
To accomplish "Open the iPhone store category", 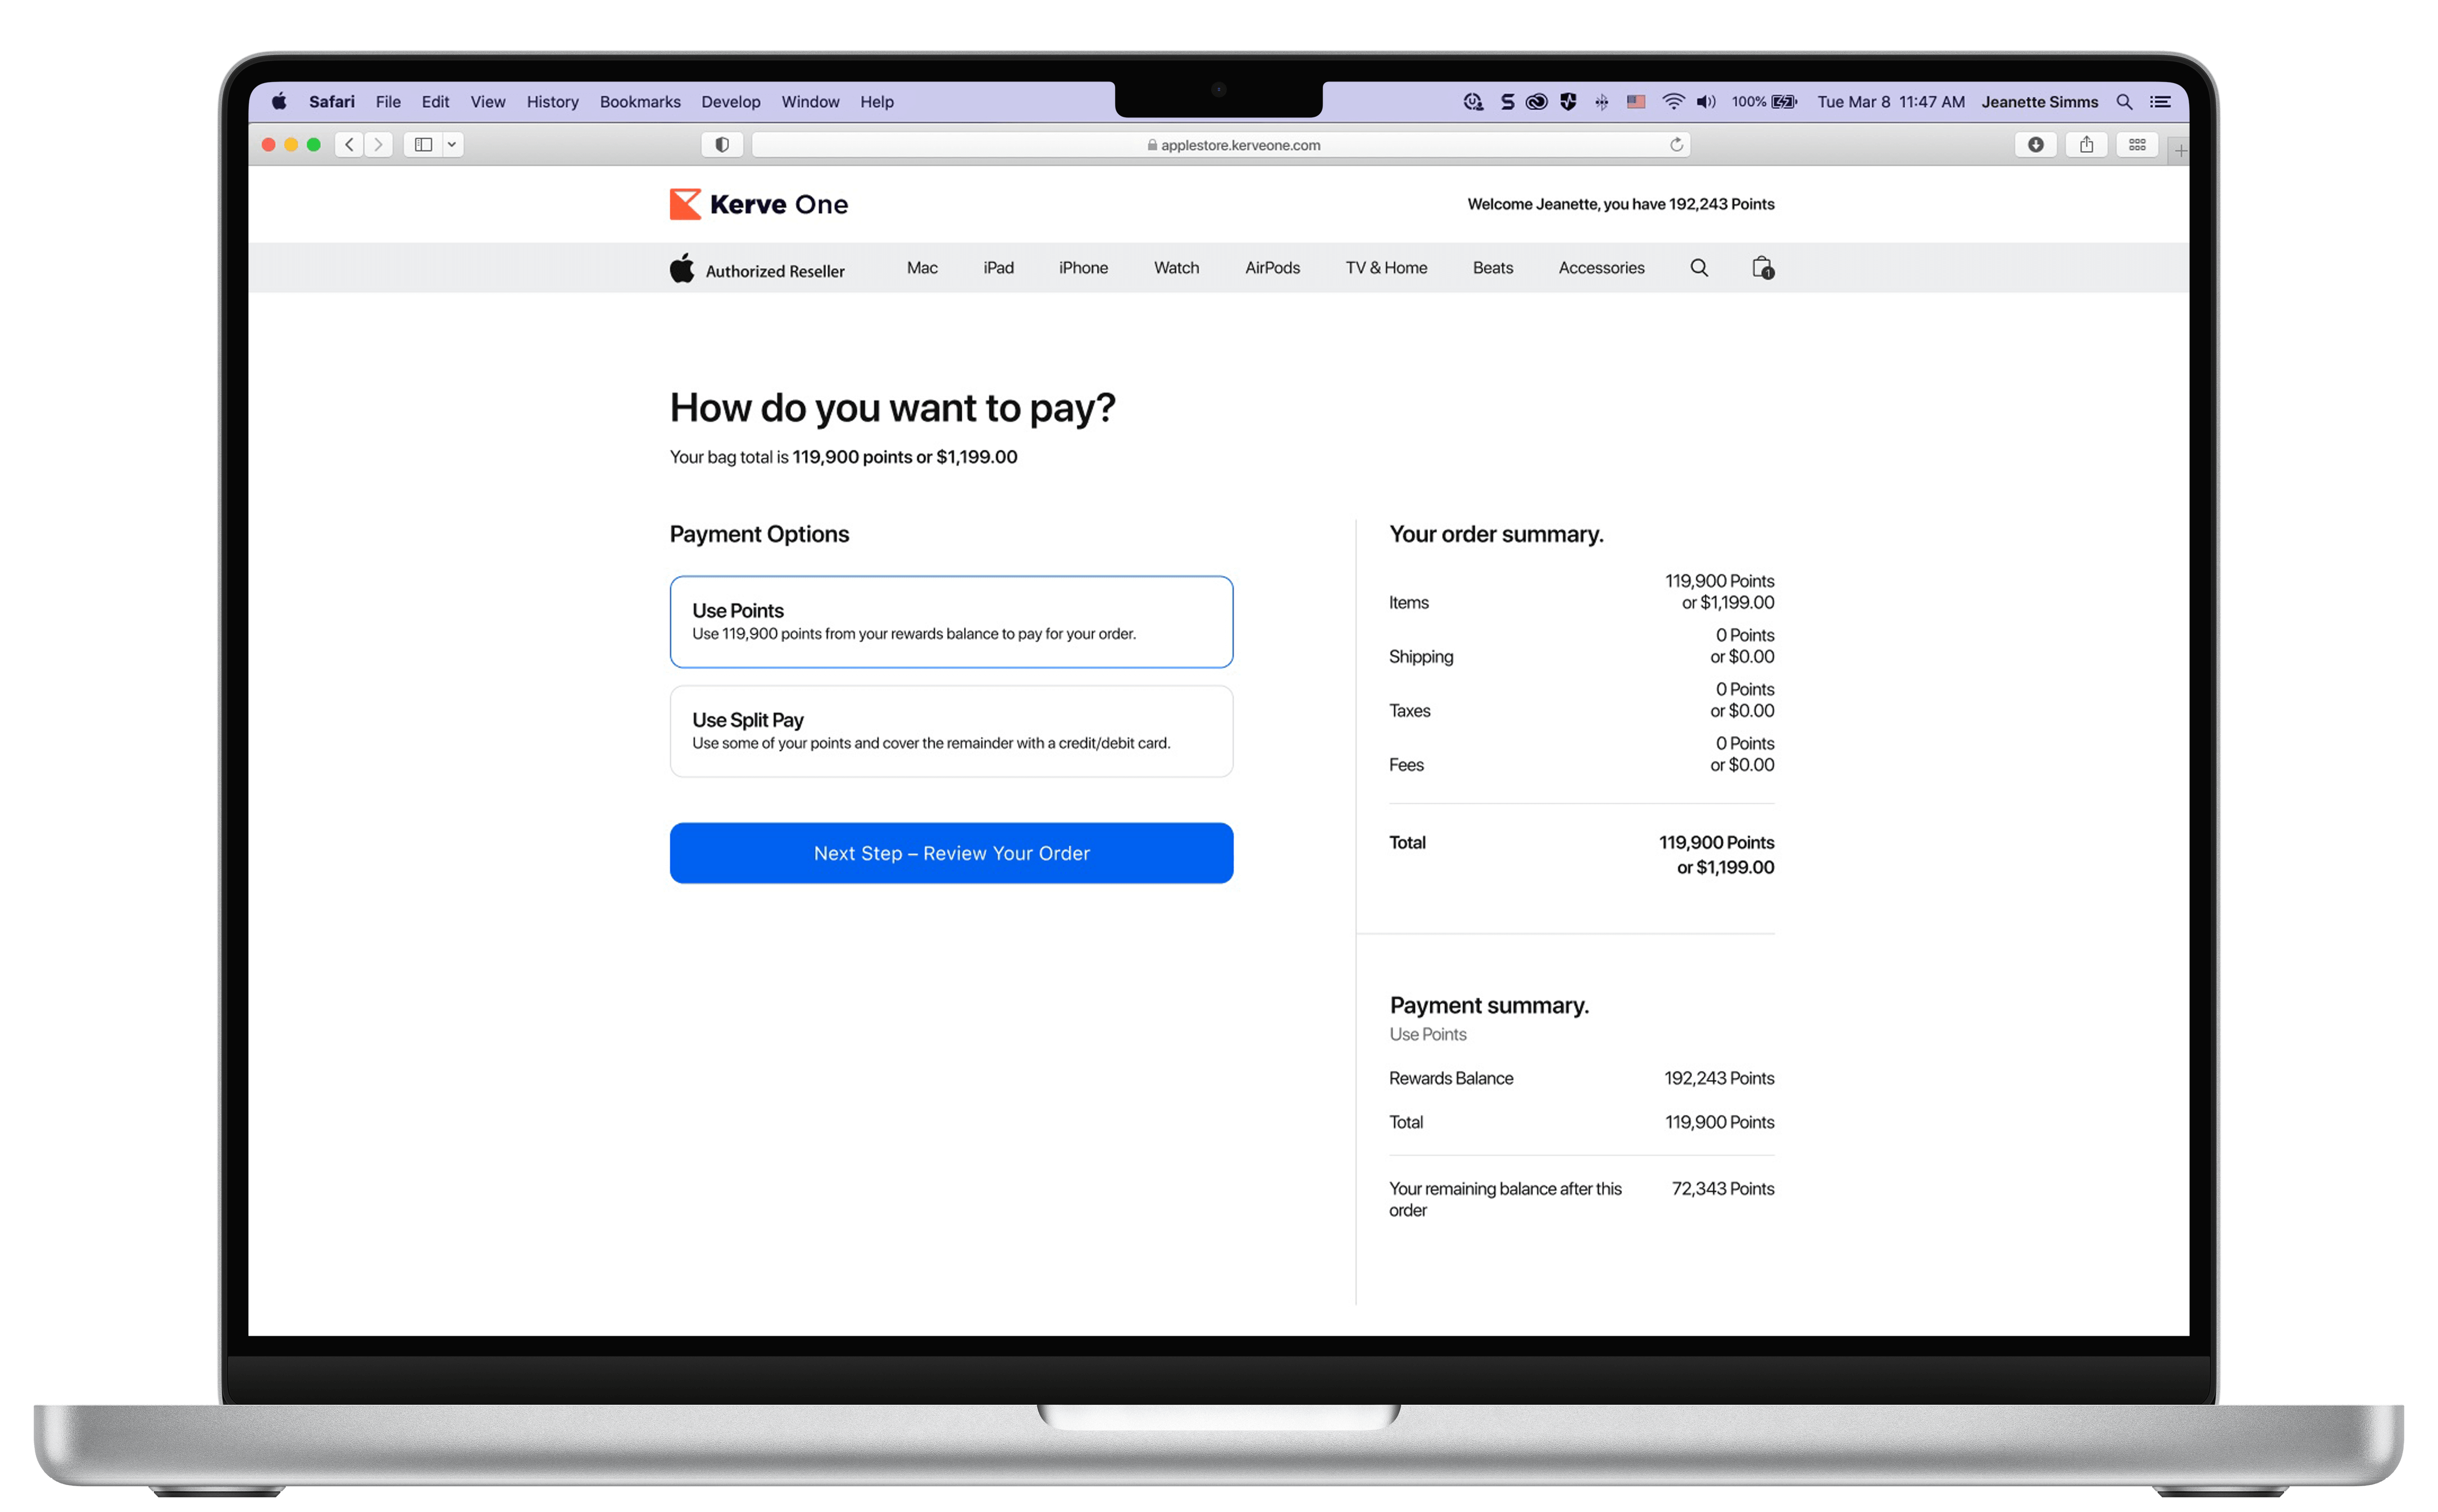I will (1082, 268).
